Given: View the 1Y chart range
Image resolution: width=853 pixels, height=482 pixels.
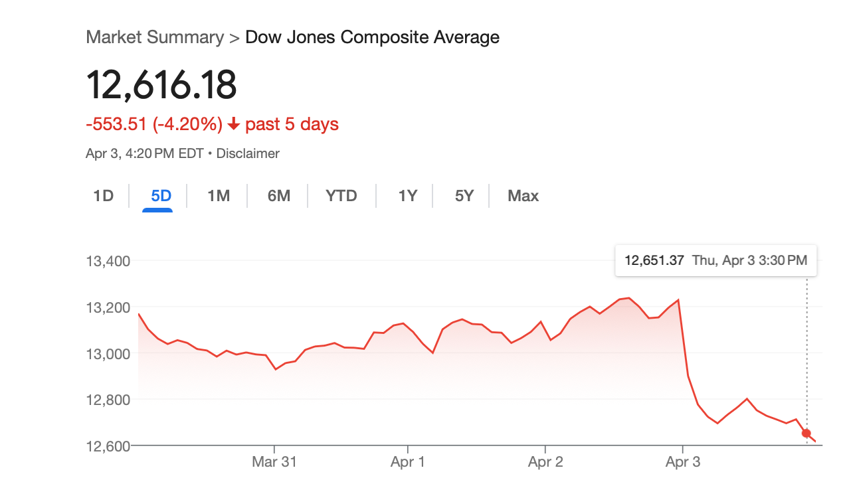Looking at the screenshot, I should (407, 196).
